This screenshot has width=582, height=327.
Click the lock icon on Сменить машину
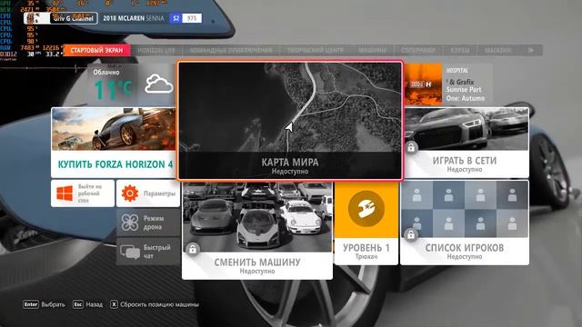click(x=193, y=249)
